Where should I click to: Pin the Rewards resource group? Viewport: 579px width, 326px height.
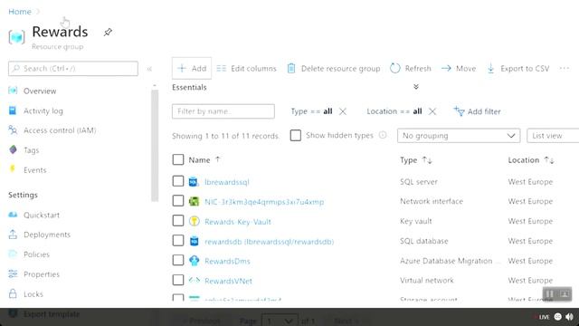point(108,33)
